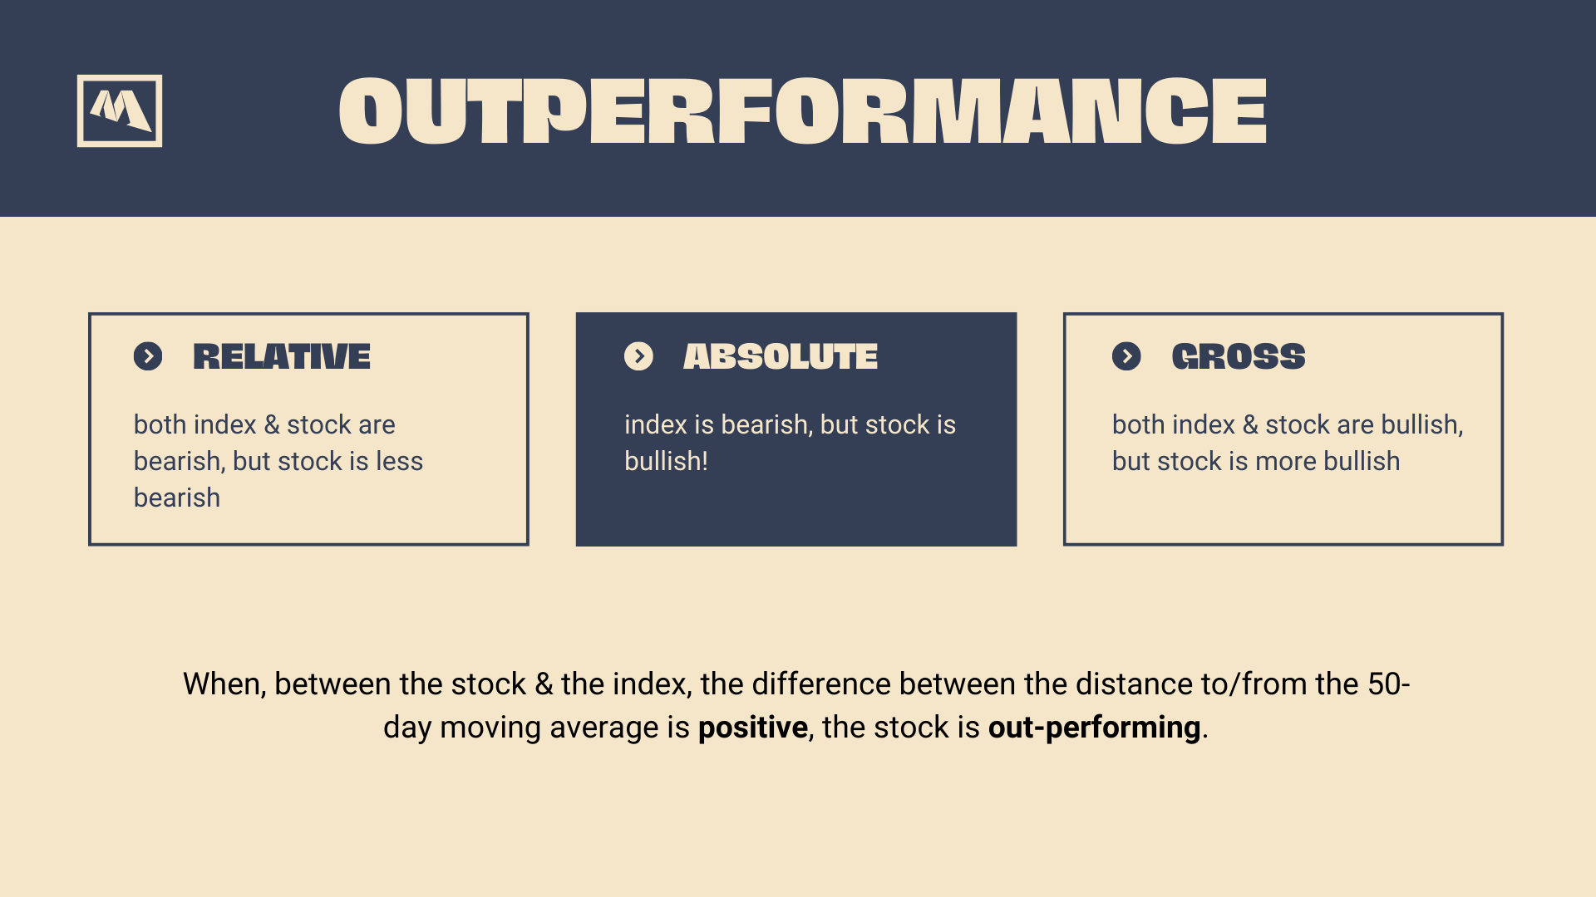Click the word 'bullish!' in ABSOLUTE card
1596x897 pixels.
coord(666,461)
